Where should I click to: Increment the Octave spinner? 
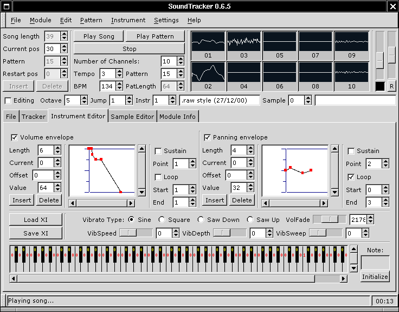[84, 98]
